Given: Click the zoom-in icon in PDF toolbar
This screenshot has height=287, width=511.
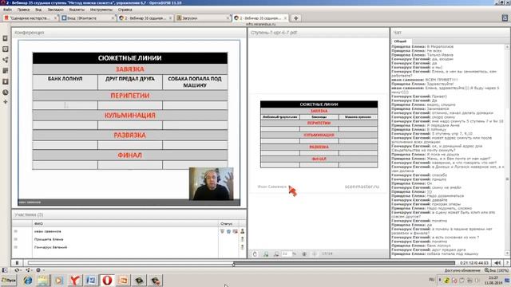Looking at the screenshot, I should tap(266, 254).
